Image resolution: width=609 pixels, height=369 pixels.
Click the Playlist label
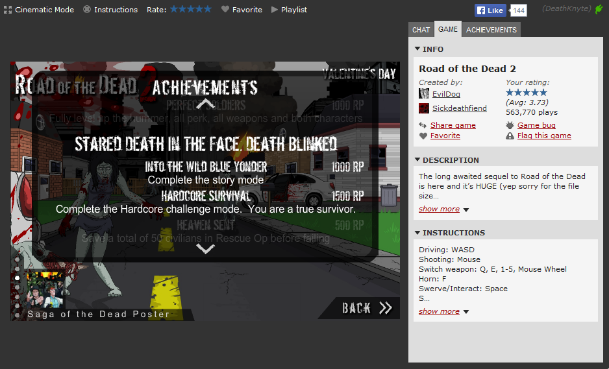pos(294,10)
